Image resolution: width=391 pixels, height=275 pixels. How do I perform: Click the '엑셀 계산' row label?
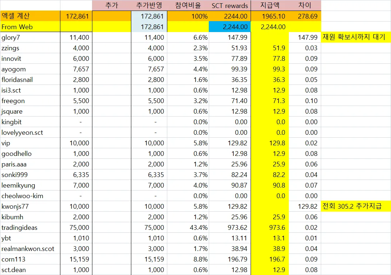30,16
